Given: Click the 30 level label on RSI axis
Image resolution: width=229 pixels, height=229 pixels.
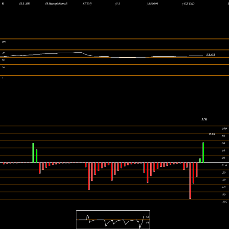Looking at the screenshot, I should [3, 67].
